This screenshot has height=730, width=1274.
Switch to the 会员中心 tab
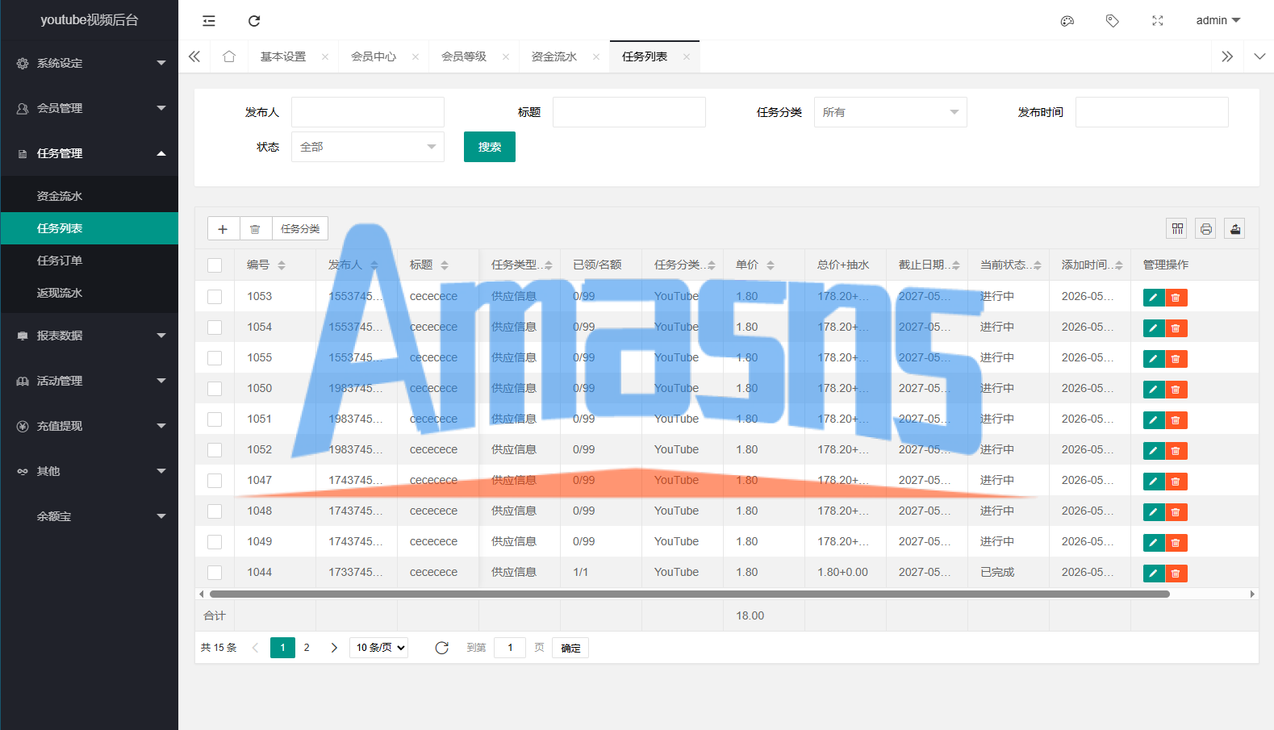(374, 56)
